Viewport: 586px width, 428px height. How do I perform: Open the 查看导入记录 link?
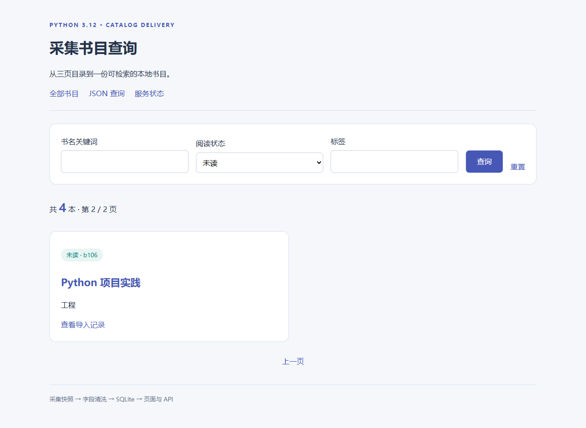pyautogui.click(x=83, y=325)
